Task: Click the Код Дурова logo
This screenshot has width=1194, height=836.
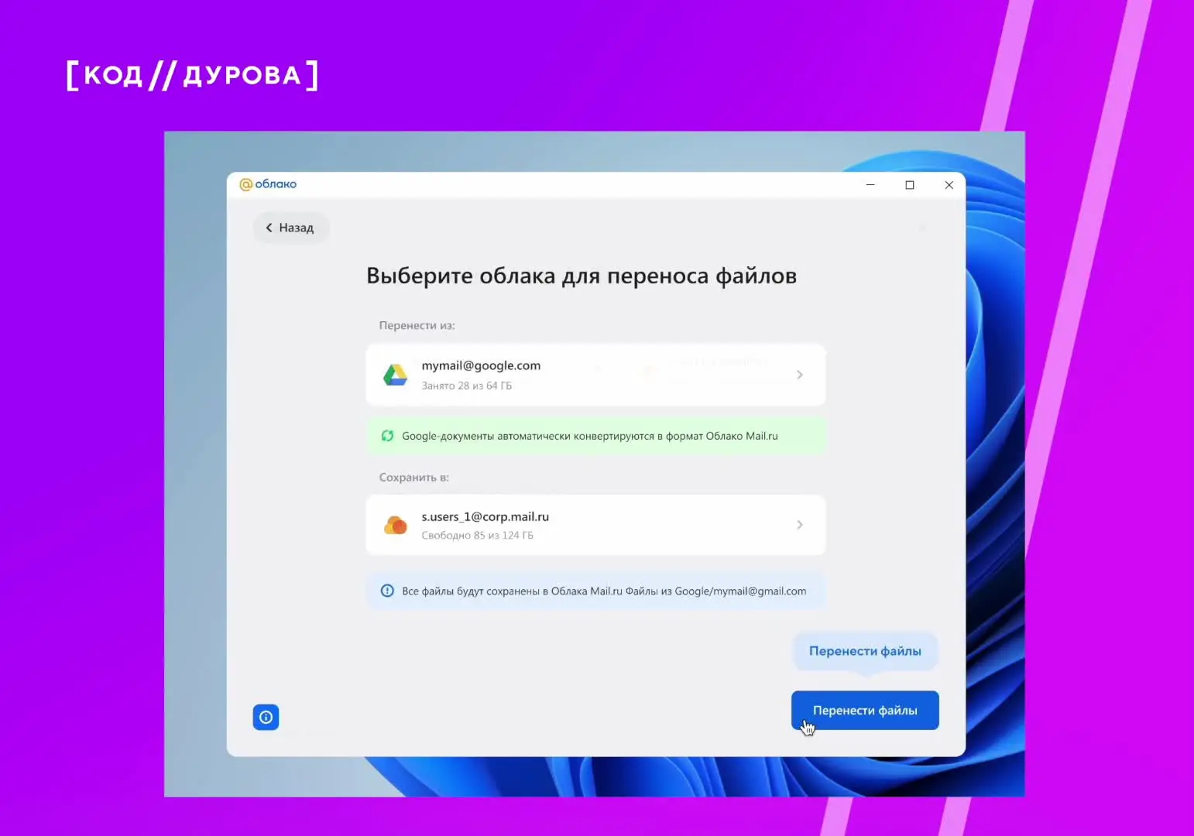Action: 192,75
